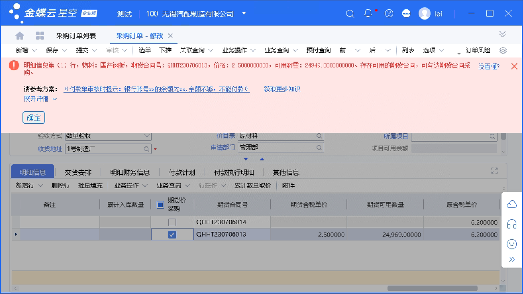Open the 付款单审核时提示 reference link
The width and height of the screenshot is (523, 294).
(157, 89)
